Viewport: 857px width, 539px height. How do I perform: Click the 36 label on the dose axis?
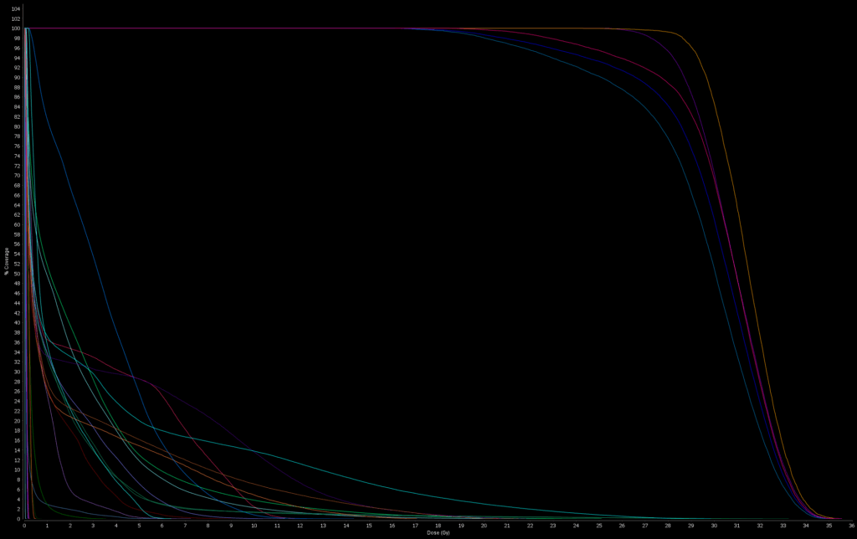(851, 526)
